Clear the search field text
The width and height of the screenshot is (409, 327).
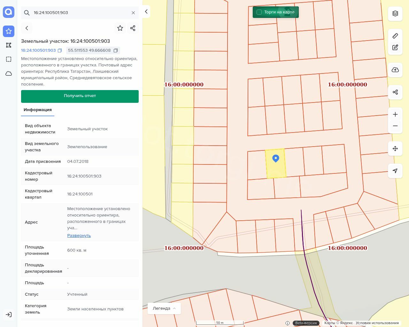(133, 13)
